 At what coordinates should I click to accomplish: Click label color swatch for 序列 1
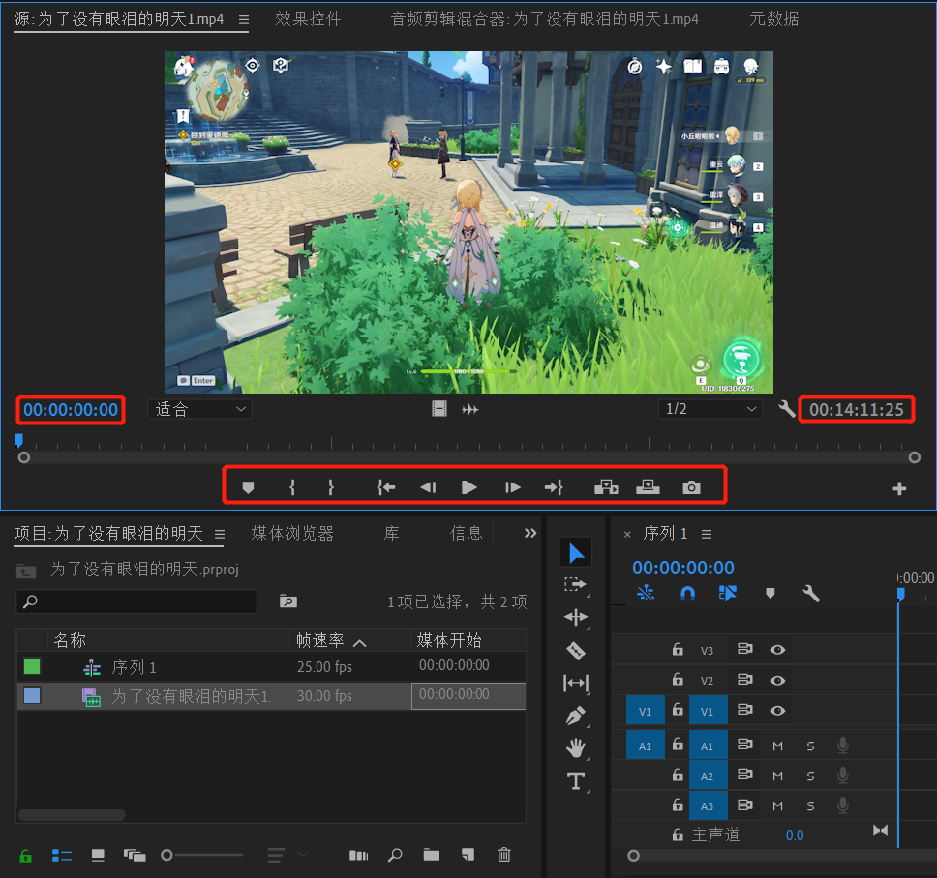coord(32,666)
